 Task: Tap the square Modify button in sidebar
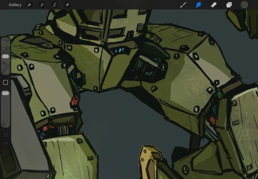click(x=5, y=82)
